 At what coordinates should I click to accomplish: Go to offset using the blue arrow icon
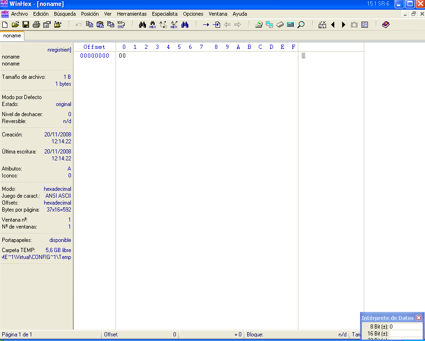click(206, 25)
